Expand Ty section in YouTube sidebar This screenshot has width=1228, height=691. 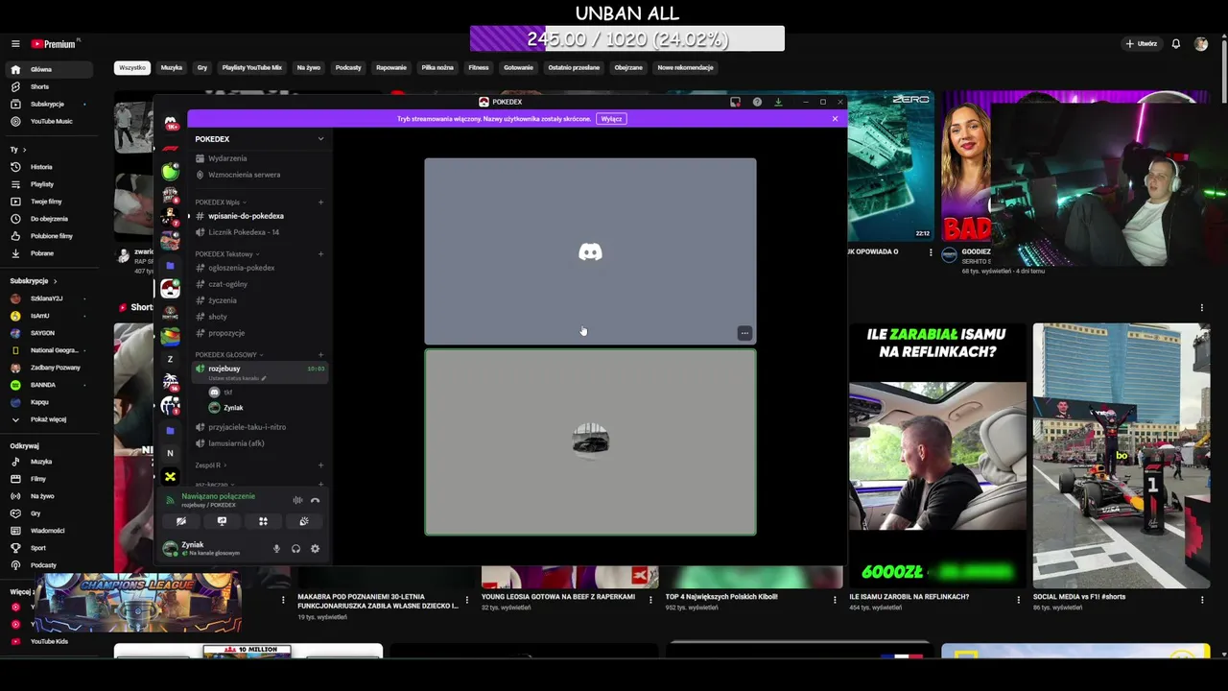click(x=17, y=150)
